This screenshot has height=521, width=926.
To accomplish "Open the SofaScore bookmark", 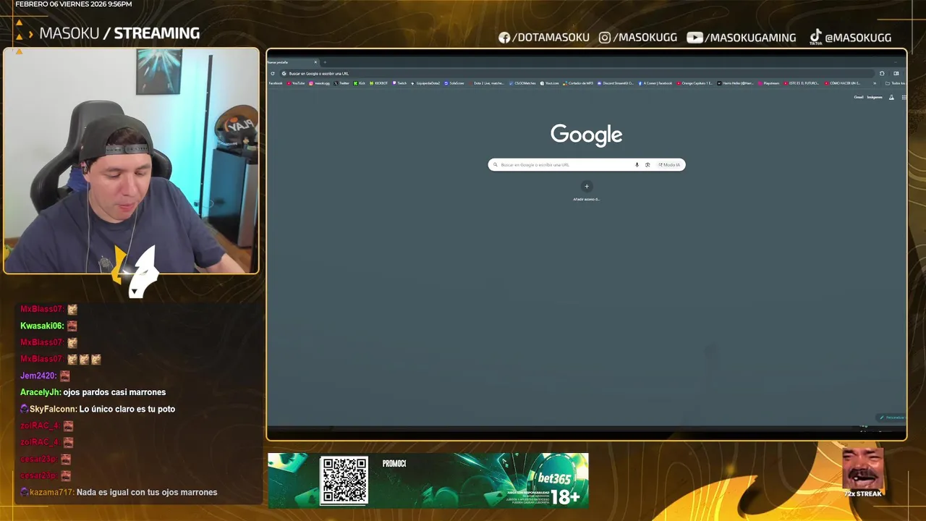I will [x=454, y=83].
